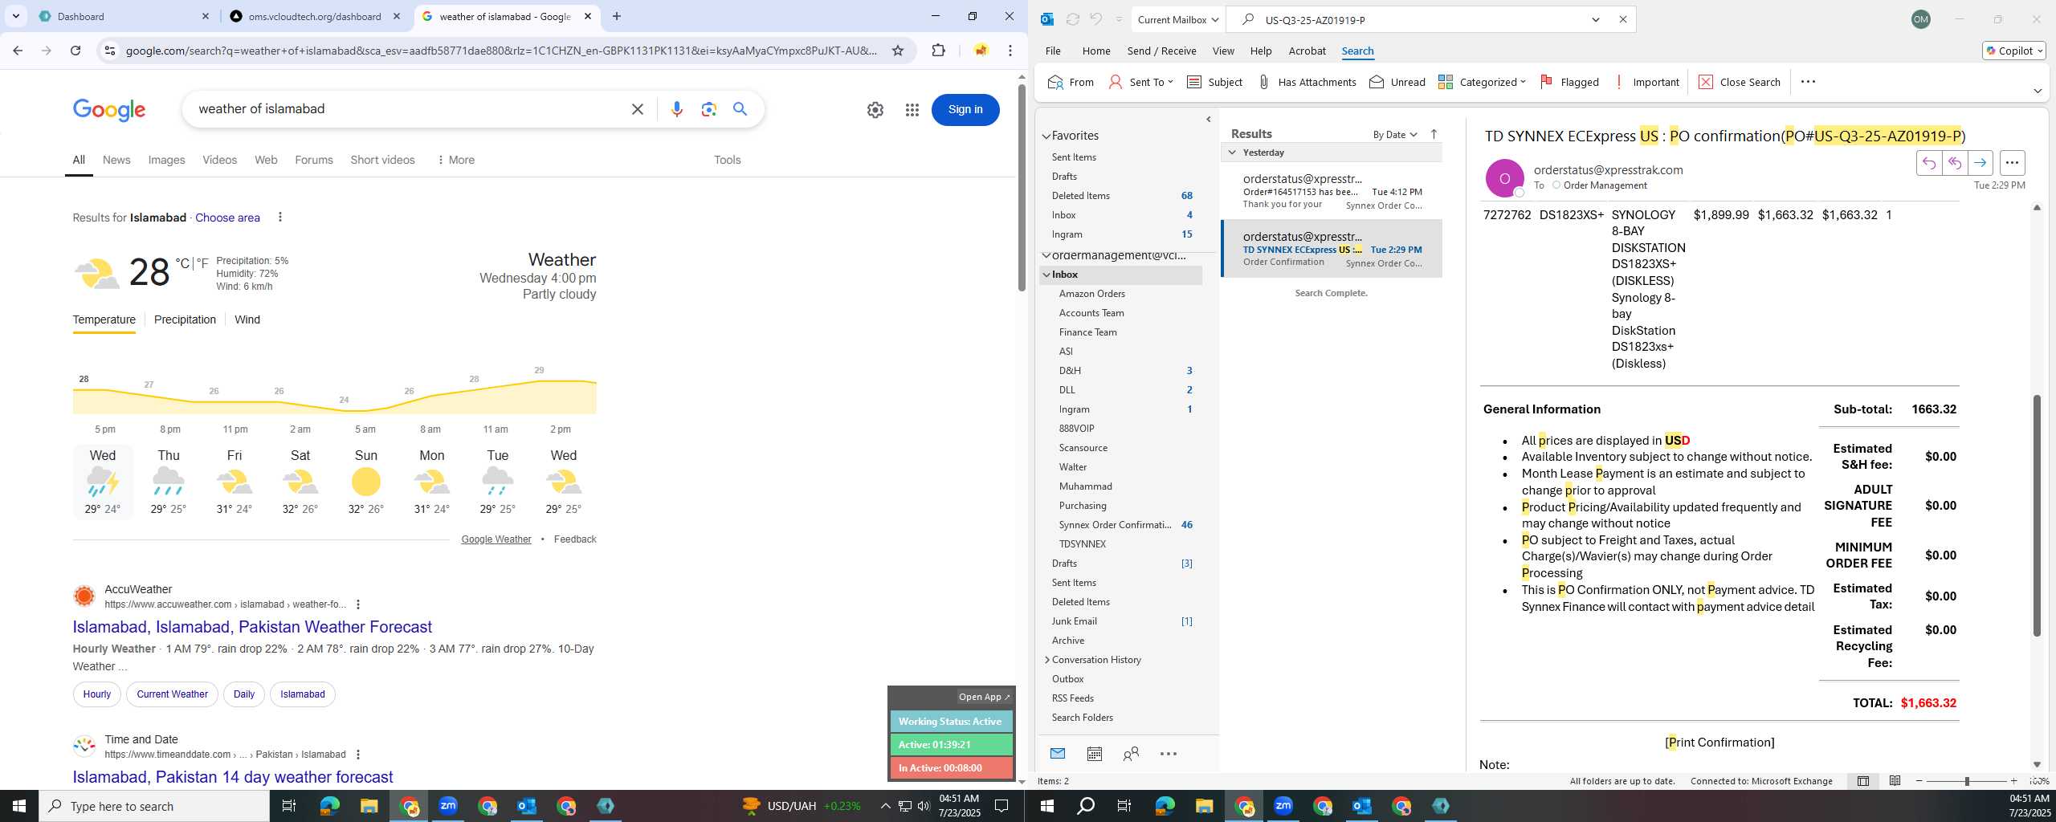The image size is (2056, 822).
Task: Open Chrome extensions puzzle icon
Action: [938, 51]
